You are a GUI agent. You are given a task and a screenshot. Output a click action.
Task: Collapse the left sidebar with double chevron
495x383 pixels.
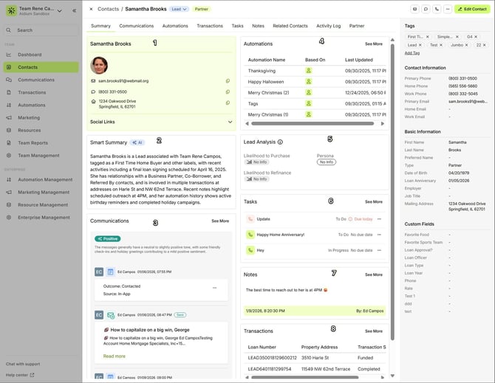pyautogui.click(x=74, y=11)
